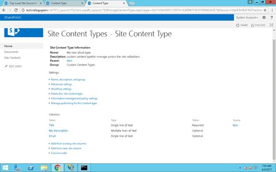This screenshot has height=172, width=276.
Task: Click the SharePoint site logo
Action: pyautogui.click(x=23, y=33)
